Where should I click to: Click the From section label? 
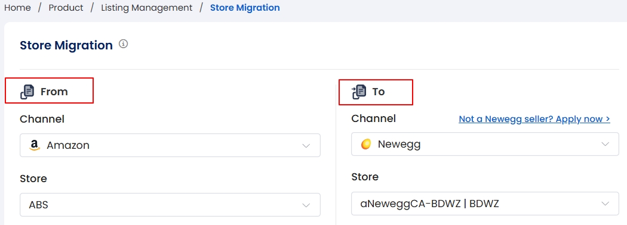pos(54,92)
